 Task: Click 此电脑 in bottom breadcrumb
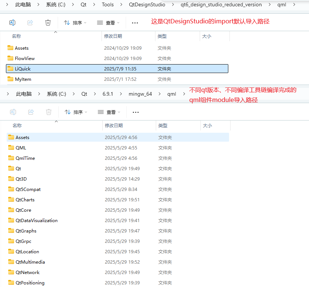pyautogui.click(x=24, y=94)
